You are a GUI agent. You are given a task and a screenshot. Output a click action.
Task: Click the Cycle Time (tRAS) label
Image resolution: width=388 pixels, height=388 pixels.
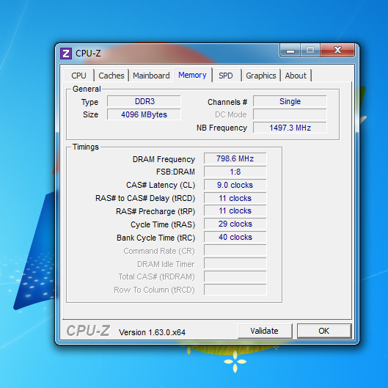coord(163,224)
